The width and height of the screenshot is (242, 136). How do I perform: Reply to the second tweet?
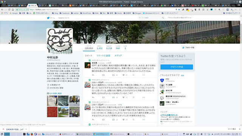(93, 97)
